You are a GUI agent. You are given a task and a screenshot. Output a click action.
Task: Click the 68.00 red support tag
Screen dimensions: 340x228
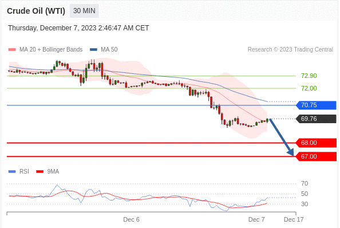(317, 143)
